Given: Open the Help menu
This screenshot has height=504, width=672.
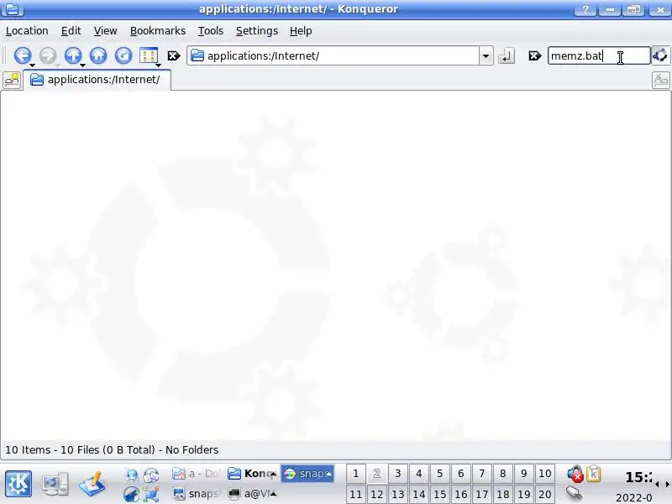Looking at the screenshot, I should (301, 31).
